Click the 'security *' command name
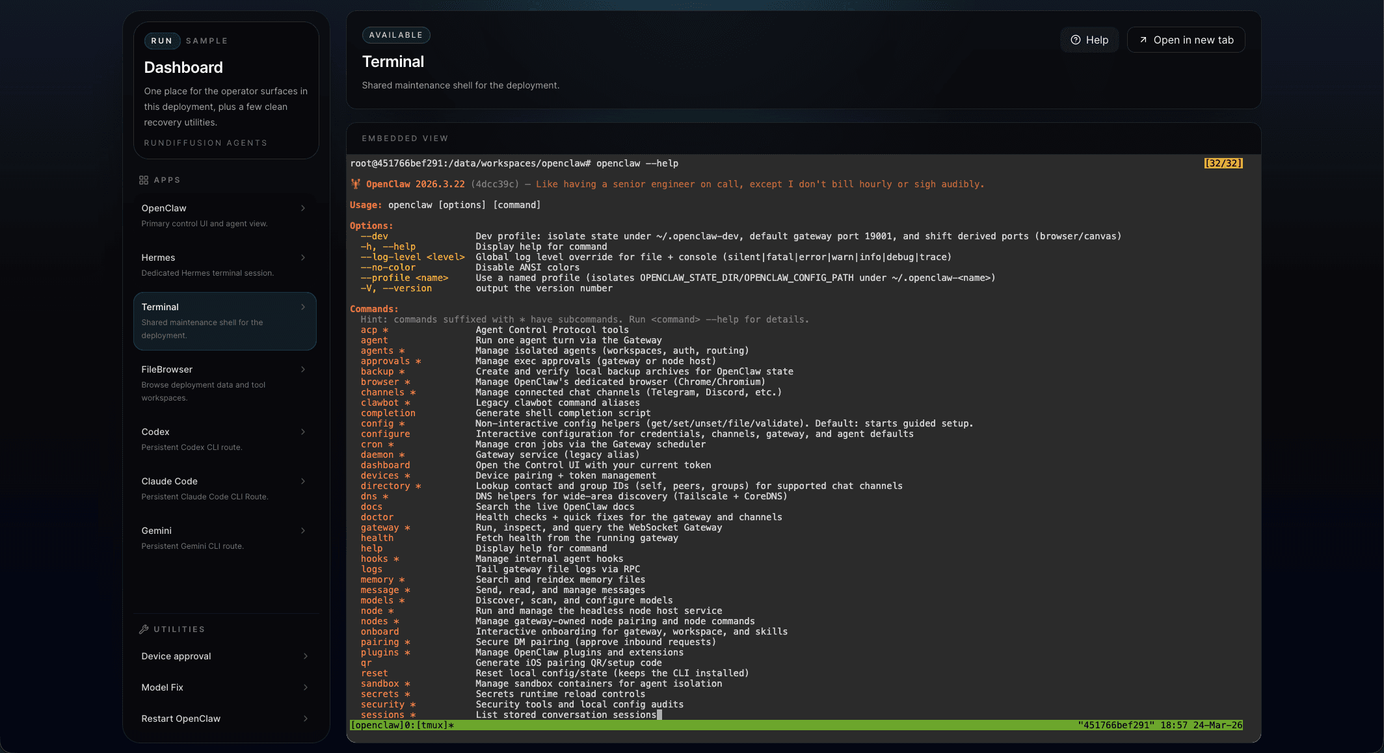The width and height of the screenshot is (1384, 753). (388, 704)
